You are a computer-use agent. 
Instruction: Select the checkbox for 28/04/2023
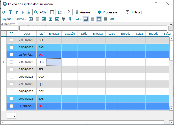12,91
